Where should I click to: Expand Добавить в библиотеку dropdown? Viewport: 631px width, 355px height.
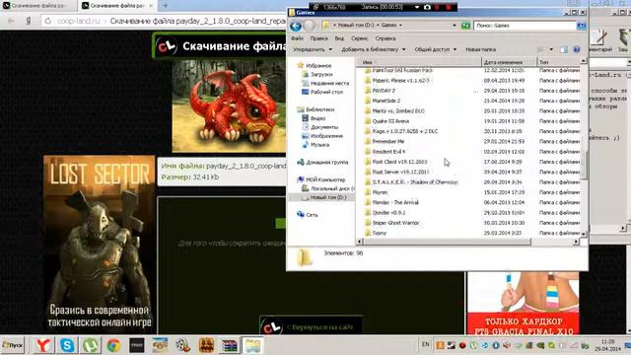(374, 49)
